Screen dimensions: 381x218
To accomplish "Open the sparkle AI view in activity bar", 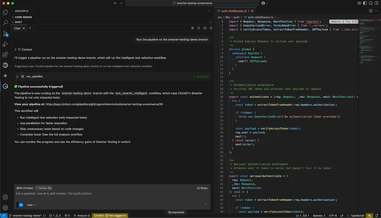I will pyautogui.click(x=5, y=76).
